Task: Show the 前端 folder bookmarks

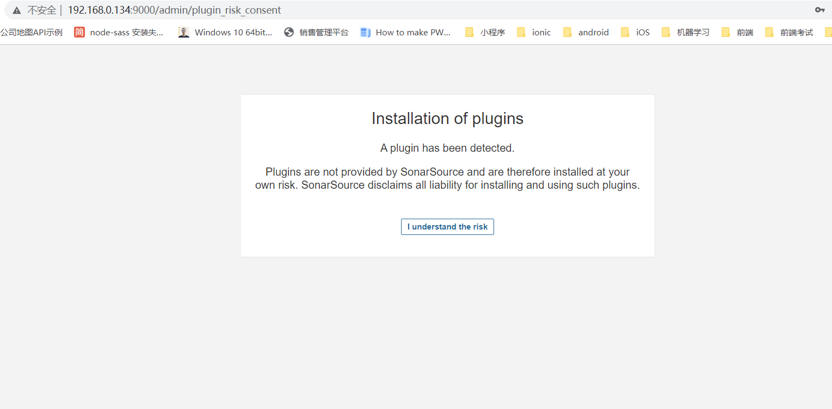Action: 737,33
